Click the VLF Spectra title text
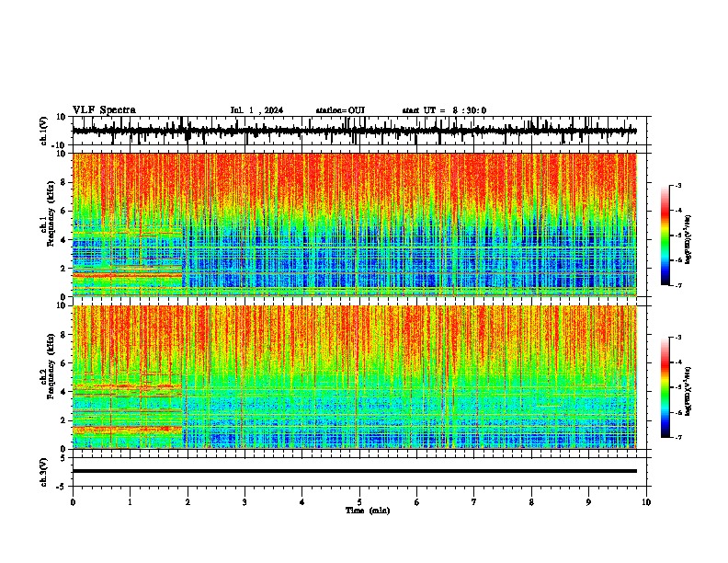 pyautogui.click(x=104, y=110)
